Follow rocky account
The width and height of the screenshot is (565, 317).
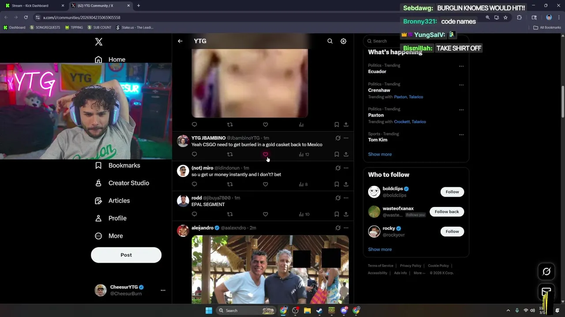(452, 231)
